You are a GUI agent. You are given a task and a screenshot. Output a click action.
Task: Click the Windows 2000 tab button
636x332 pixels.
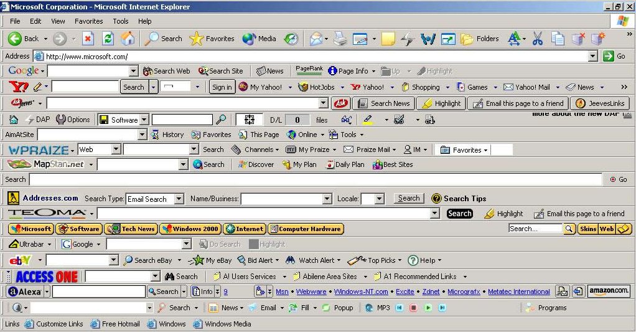pos(190,229)
